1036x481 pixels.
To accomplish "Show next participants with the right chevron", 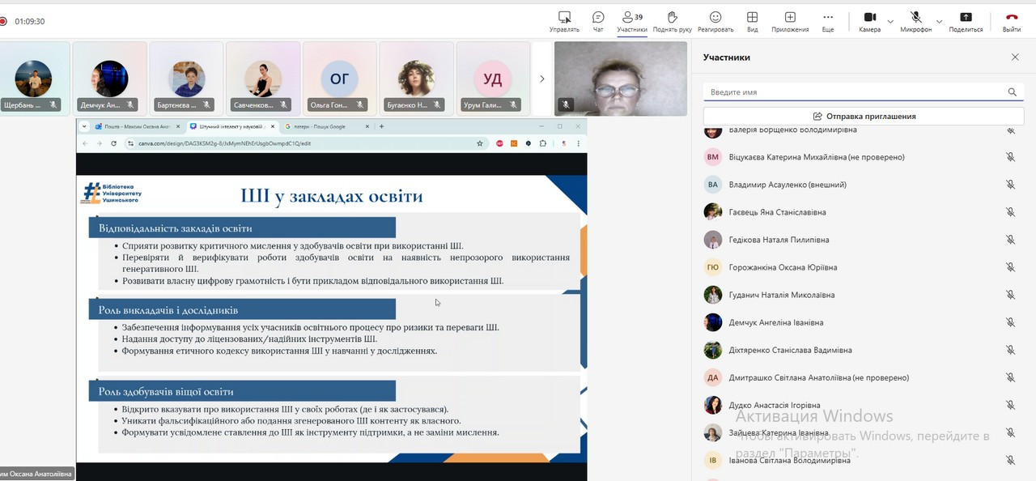I will [542, 79].
